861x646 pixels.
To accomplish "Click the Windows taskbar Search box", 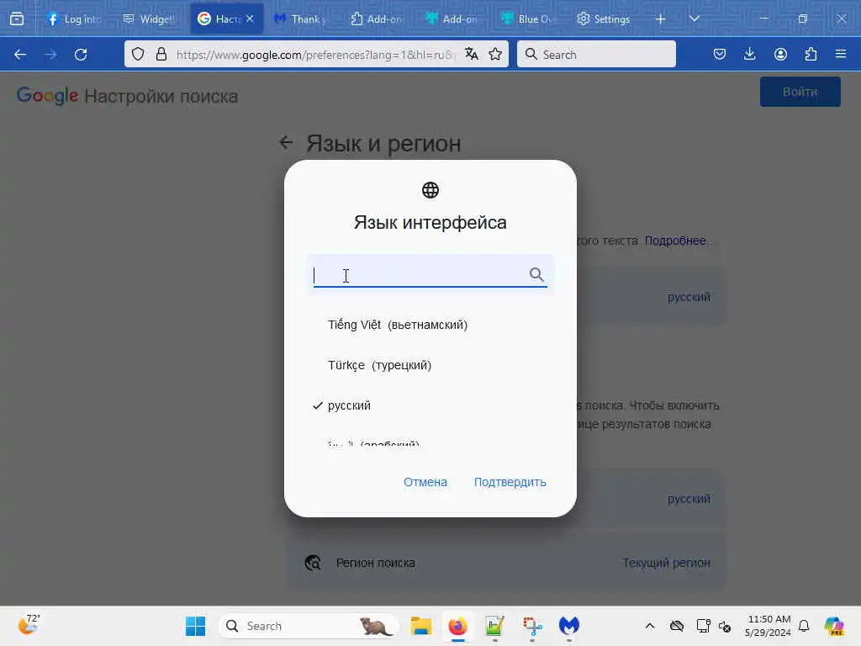I will click(309, 626).
